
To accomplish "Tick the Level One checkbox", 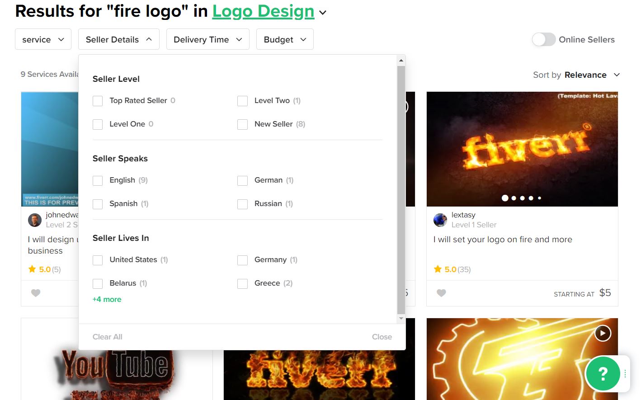I will (x=98, y=124).
